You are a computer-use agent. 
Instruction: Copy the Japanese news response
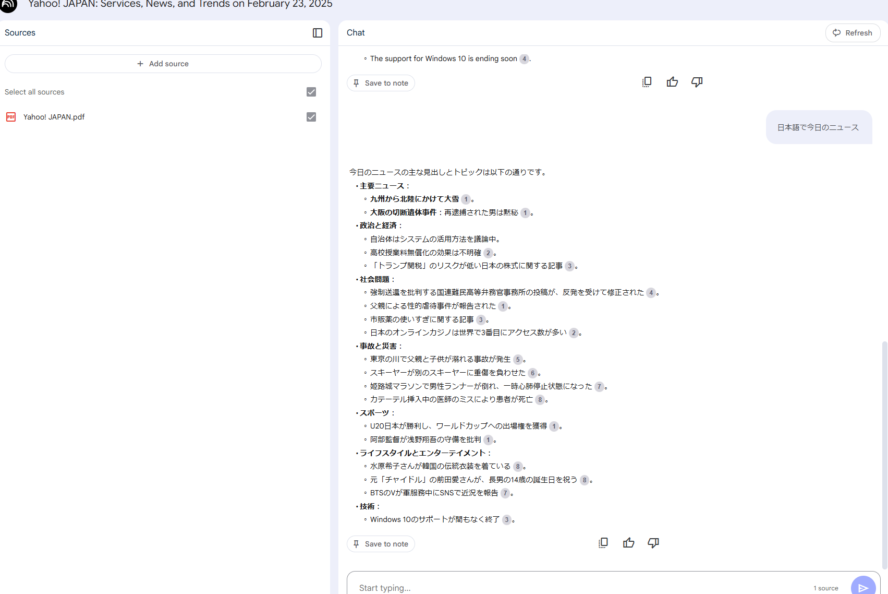(x=603, y=543)
